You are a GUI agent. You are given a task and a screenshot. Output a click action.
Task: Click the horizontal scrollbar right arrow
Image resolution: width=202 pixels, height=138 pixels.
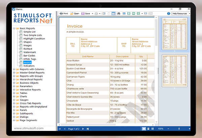(x=153, y=125)
